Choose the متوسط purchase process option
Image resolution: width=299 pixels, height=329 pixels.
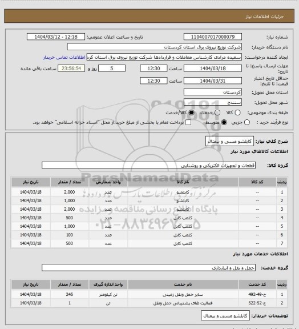coord(224,122)
